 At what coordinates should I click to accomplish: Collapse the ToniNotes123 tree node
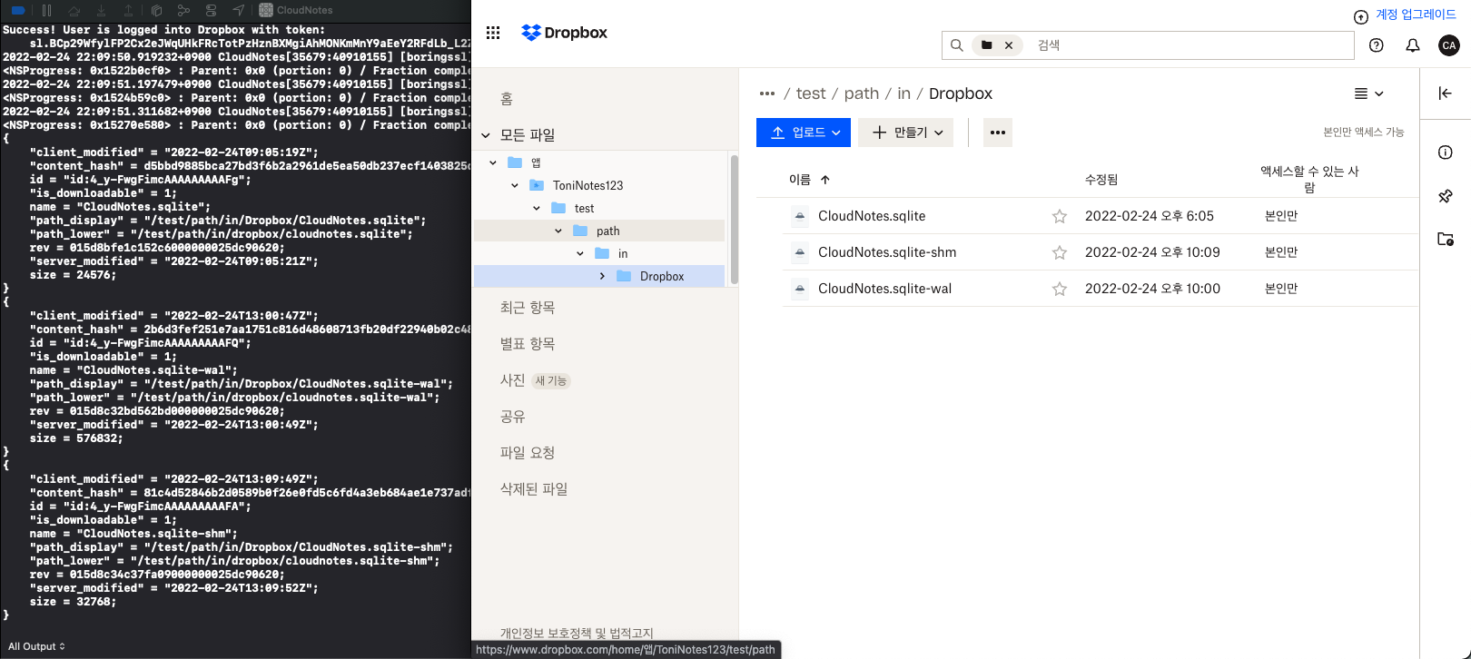[x=515, y=185]
